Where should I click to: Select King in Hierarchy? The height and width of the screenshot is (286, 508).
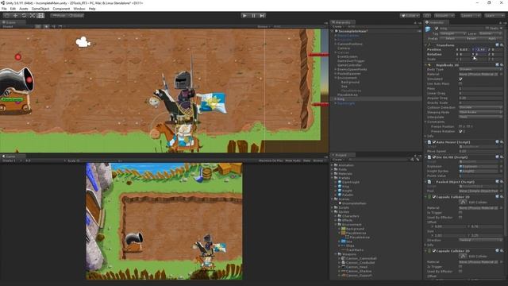(341, 99)
